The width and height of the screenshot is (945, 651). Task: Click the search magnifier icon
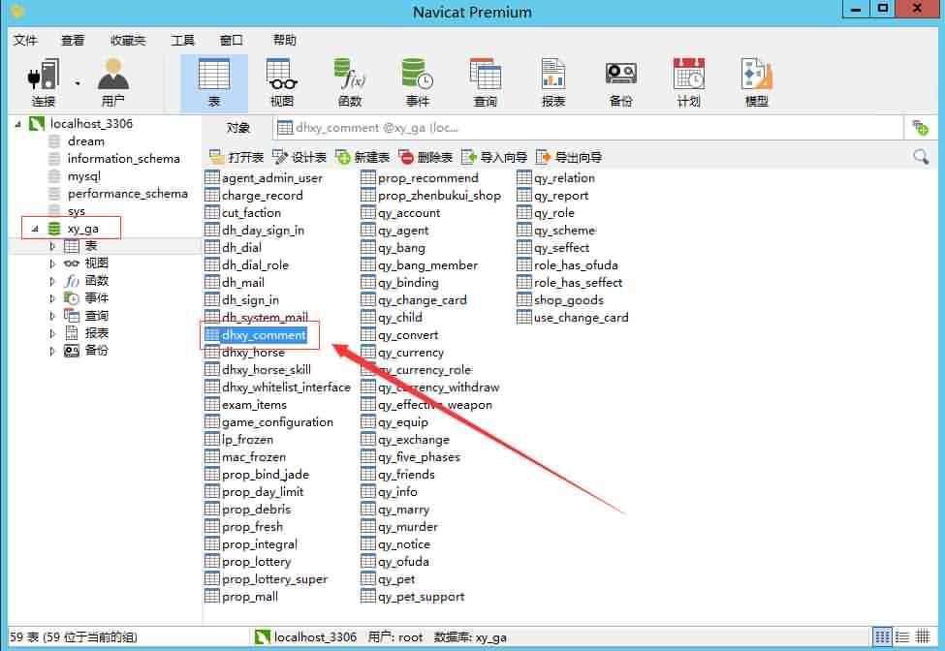click(921, 157)
